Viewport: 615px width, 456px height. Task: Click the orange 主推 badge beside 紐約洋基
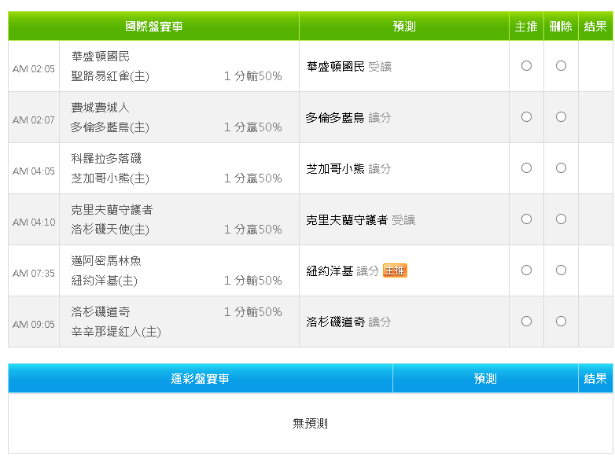click(x=395, y=270)
